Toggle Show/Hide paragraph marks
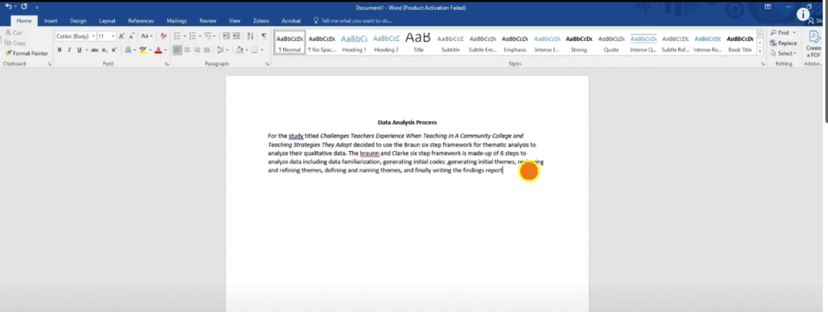 (264, 36)
